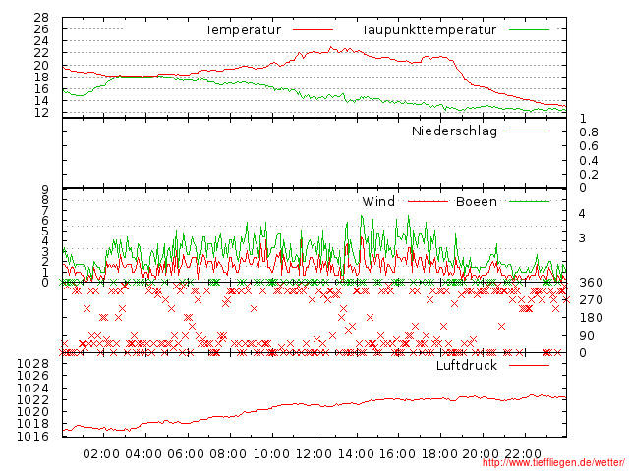Click the 04:00 time axis label

pyautogui.click(x=143, y=453)
